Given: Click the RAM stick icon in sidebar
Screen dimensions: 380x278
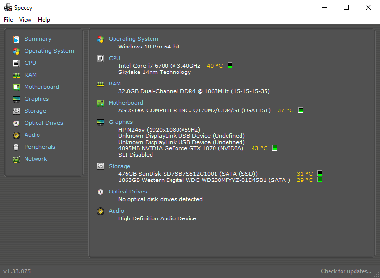Looking at the screenshot, I should (x=16, y=75).
